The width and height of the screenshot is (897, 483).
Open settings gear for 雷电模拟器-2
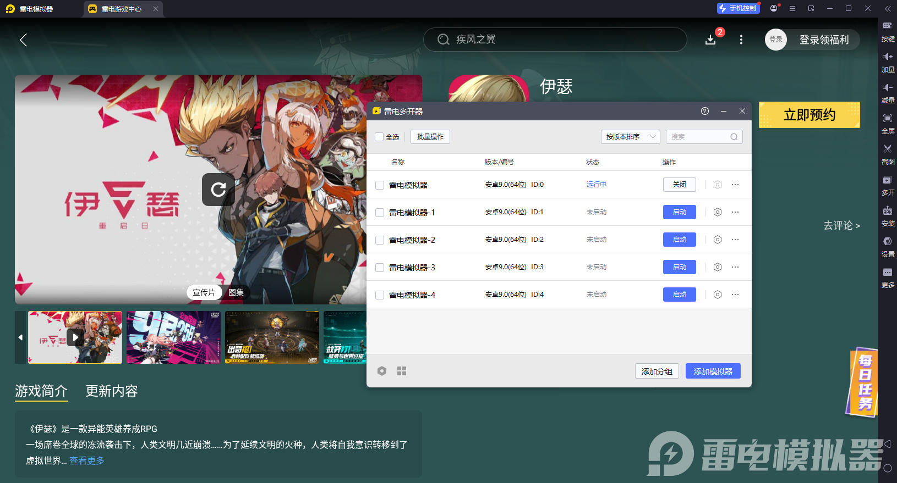pyautogui.click(x=718, y=240)
